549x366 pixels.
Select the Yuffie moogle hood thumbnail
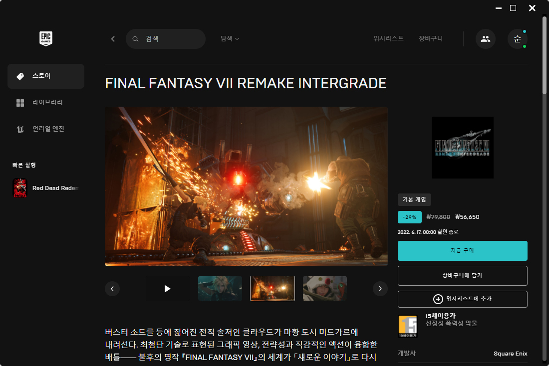pos(325,289)
